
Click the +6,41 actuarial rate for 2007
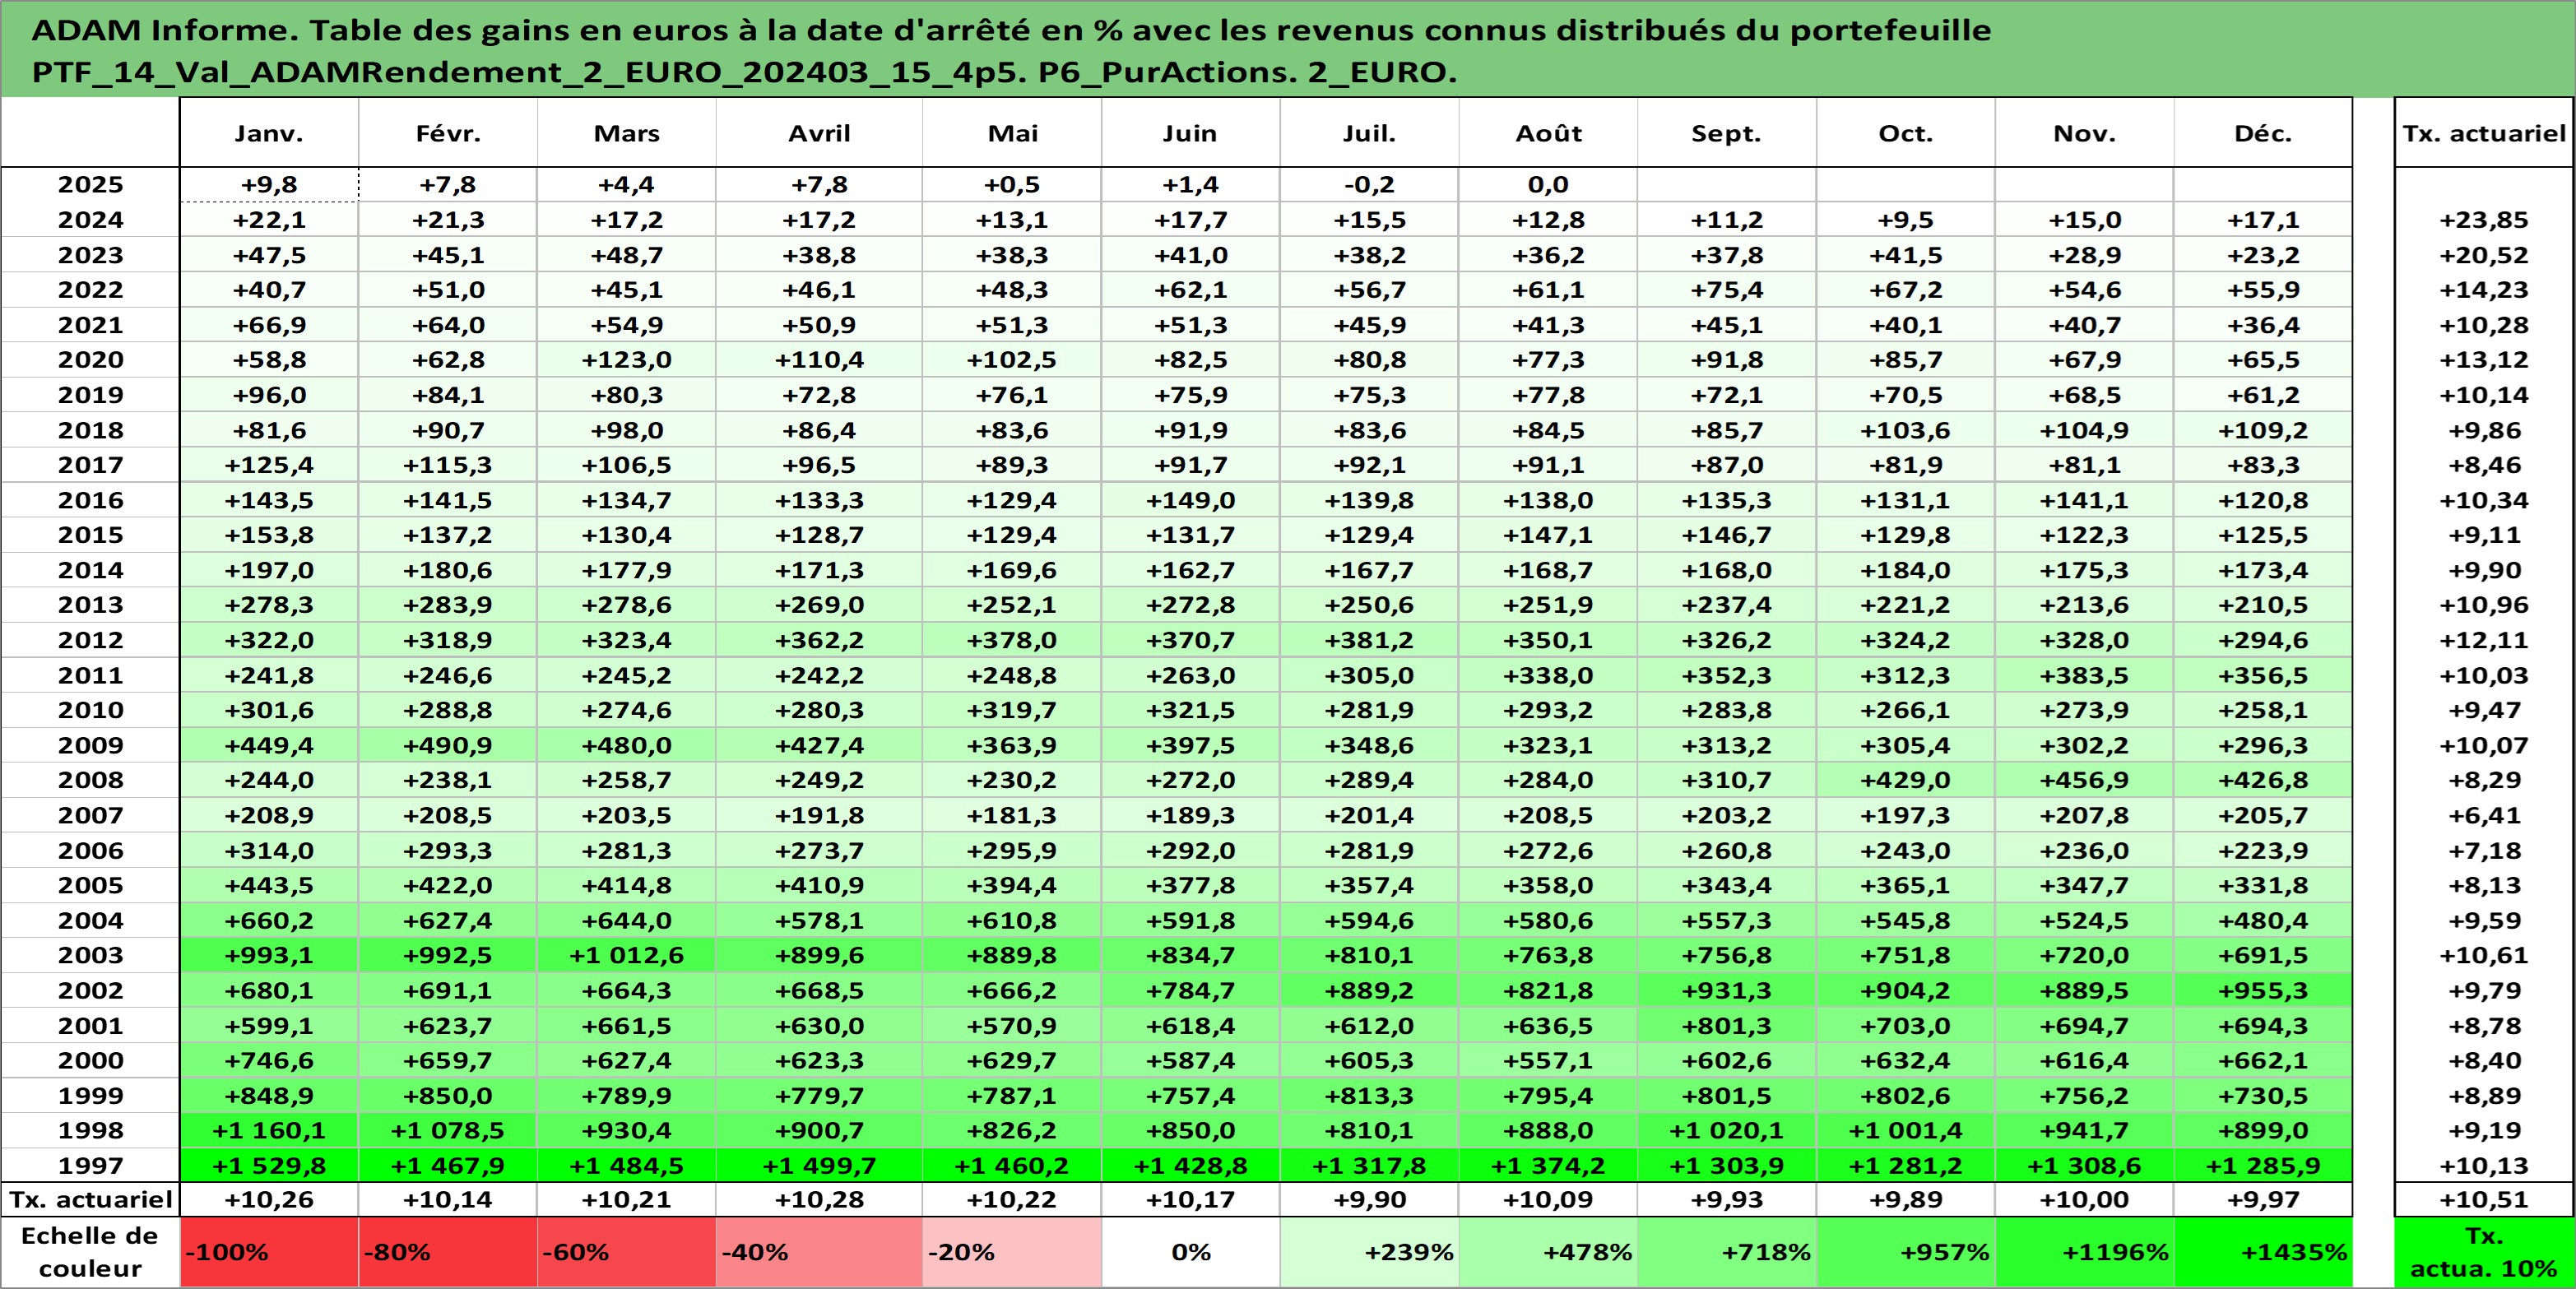(x=2484, y=815)
